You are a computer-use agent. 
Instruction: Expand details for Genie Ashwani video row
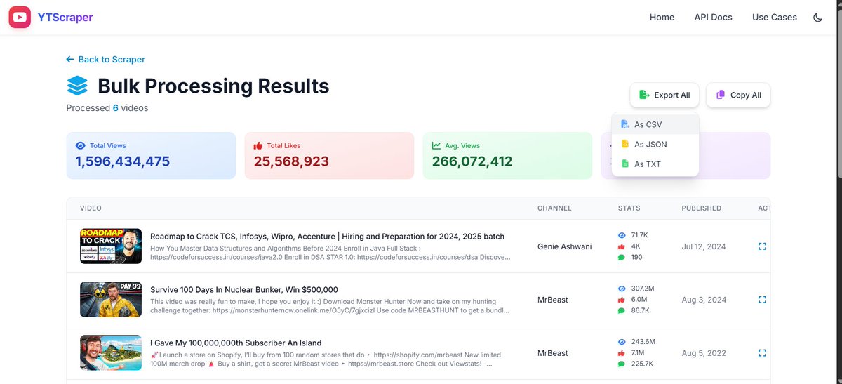(763, 246)
